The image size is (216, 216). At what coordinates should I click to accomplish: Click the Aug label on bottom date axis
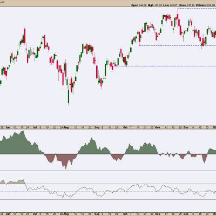(x=66, y=214)
